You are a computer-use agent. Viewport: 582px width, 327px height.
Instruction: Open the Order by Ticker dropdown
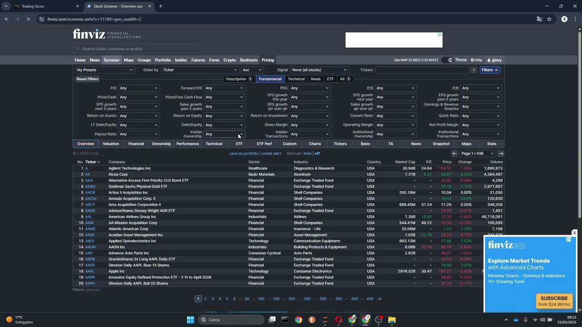pyautogui.click(x=199, y=70)
